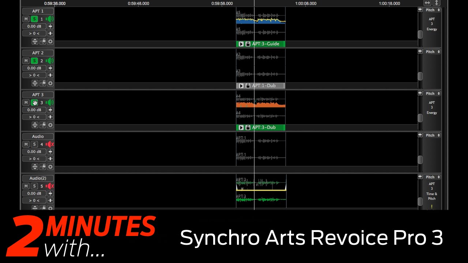Click the APT 3 volume fader icon

[x=50, y=110]
